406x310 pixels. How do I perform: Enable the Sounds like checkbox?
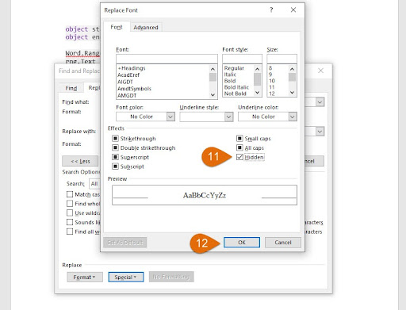point(70,222)
